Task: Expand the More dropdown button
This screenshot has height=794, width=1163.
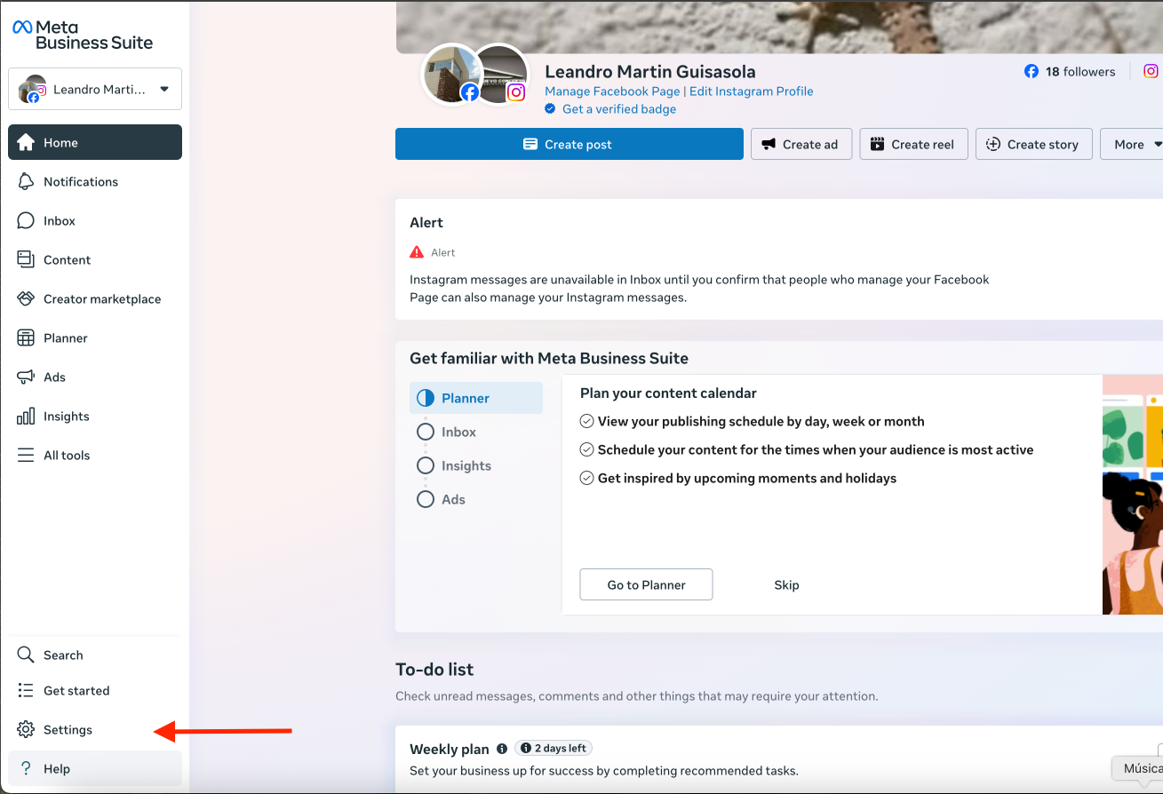Action: tap(1133, 144)
